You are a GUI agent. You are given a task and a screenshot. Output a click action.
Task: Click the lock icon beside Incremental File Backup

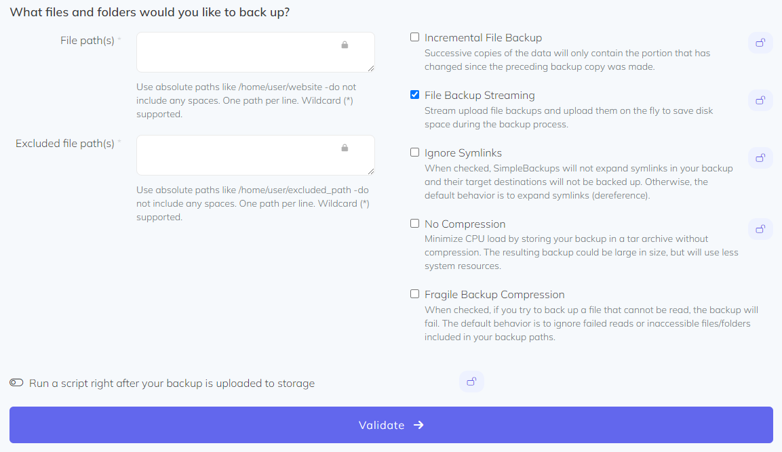760,43
